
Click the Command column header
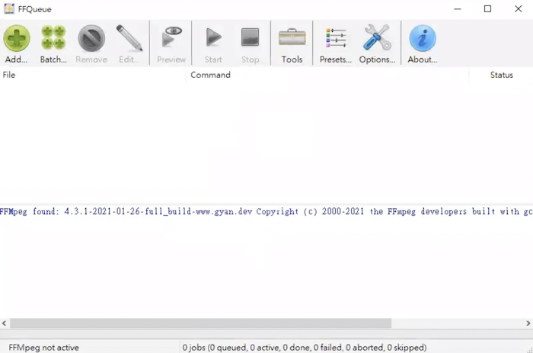tap(327, 75)
